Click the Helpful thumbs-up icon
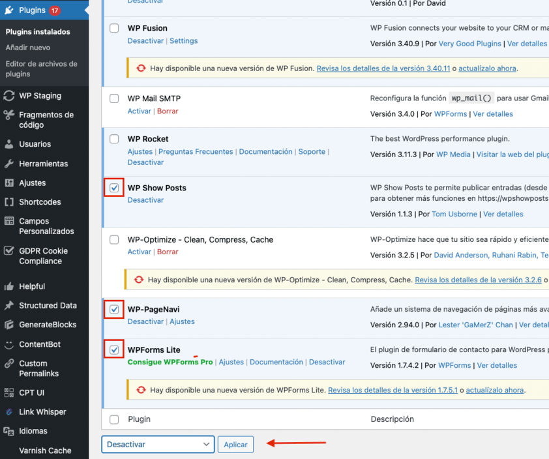The height and width of the screenshot is (459, 549). coord(9,286)
